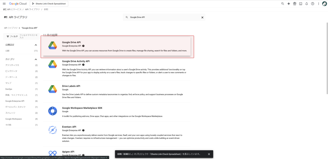Open the Google Drive Activity API result

(x=76, y=61)
